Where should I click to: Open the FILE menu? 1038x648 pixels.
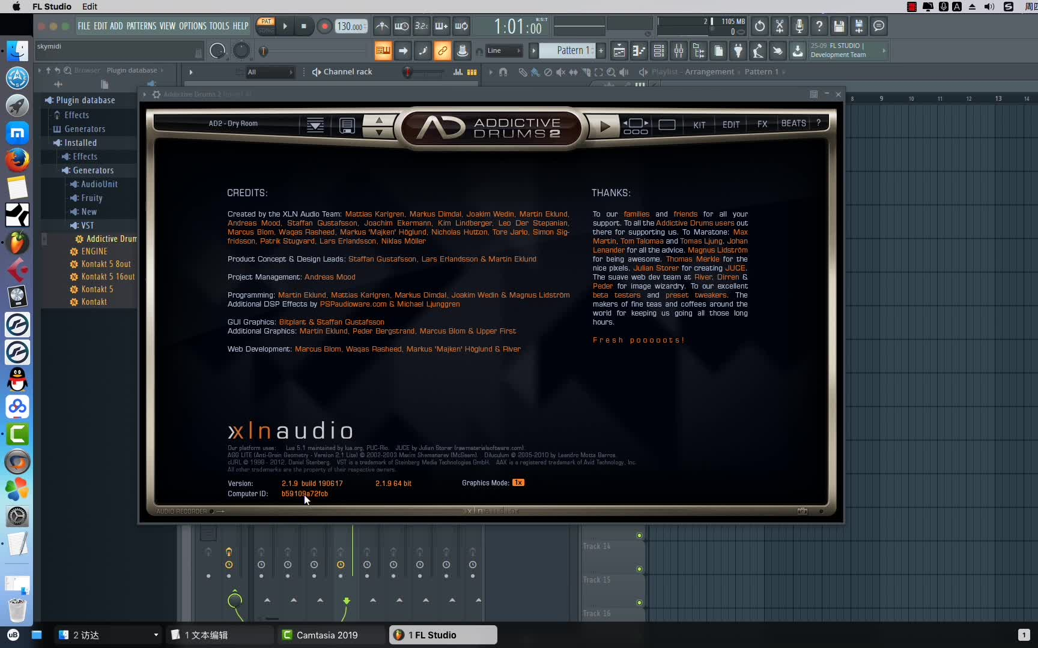tap(84, 26)
